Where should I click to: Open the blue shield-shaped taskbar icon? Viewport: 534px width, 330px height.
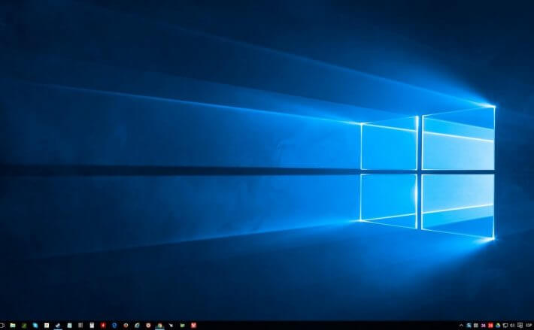tap(114, 325)
